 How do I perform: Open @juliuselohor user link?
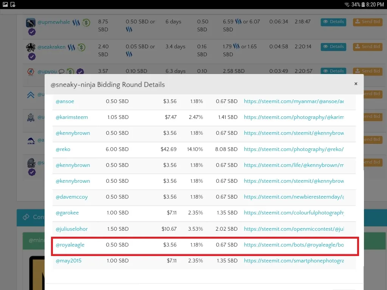(x=71, y=229)
